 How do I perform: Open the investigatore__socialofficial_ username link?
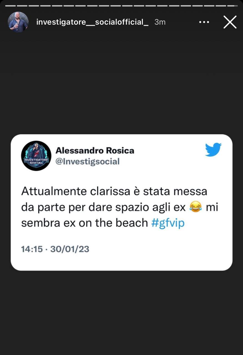click(x=92, y=22)
